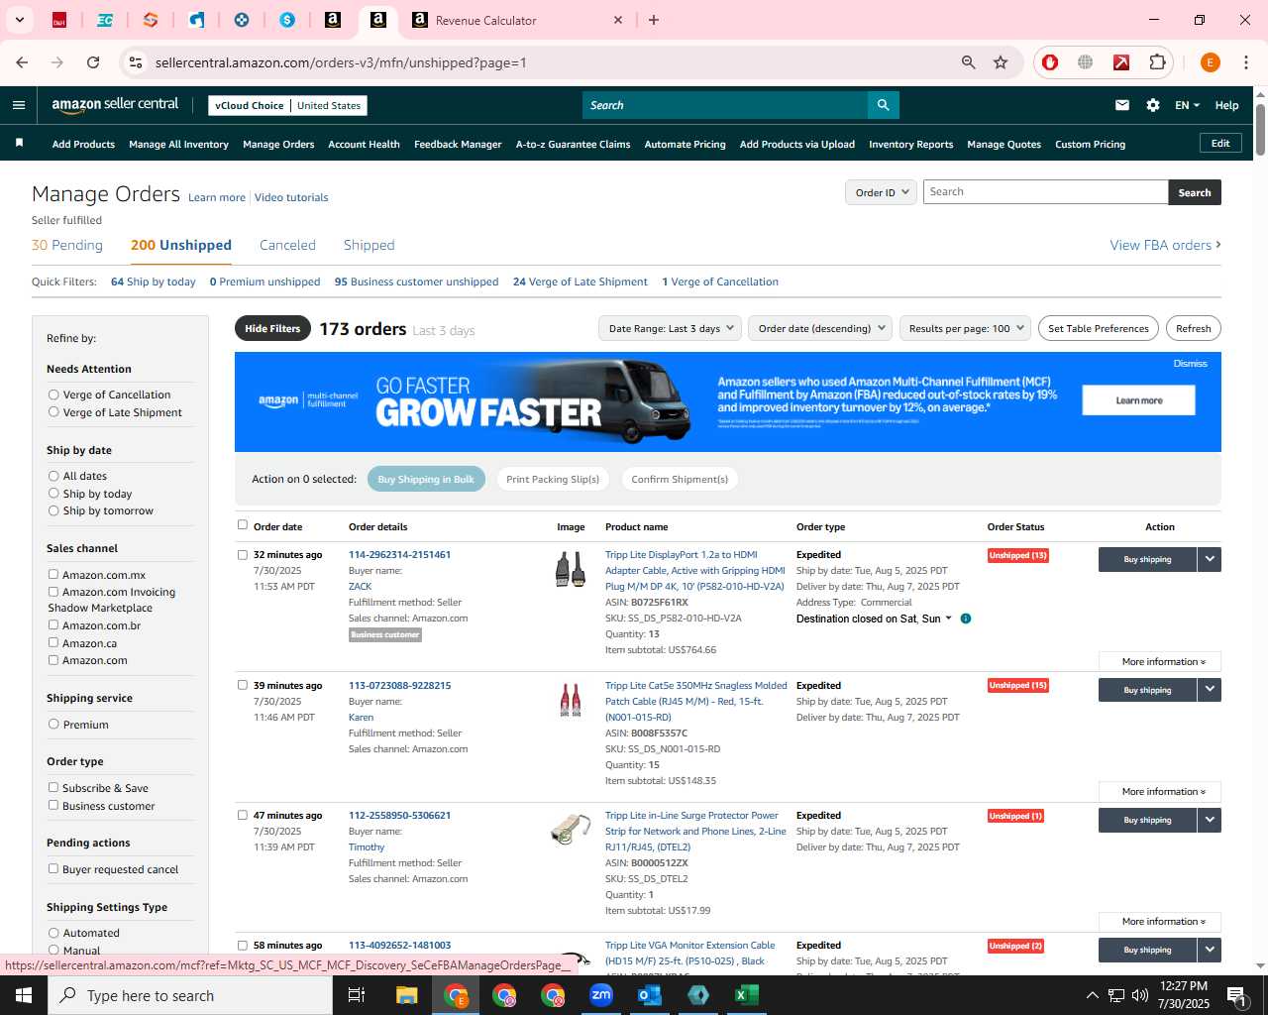Click the red Adobe Acrobat extension icon

coord(1121,62)
